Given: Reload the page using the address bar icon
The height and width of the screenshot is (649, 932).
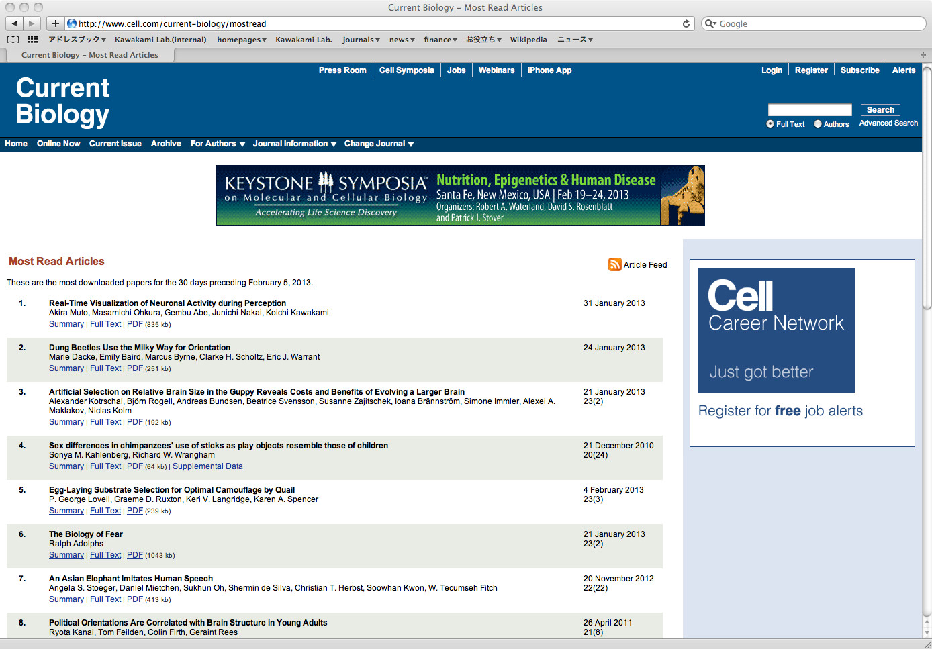Looking at the screenshot, I should point(686,23).
